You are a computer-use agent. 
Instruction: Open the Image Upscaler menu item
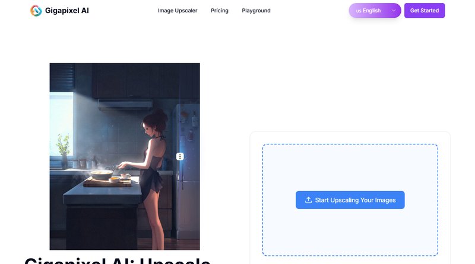[178, 11]
